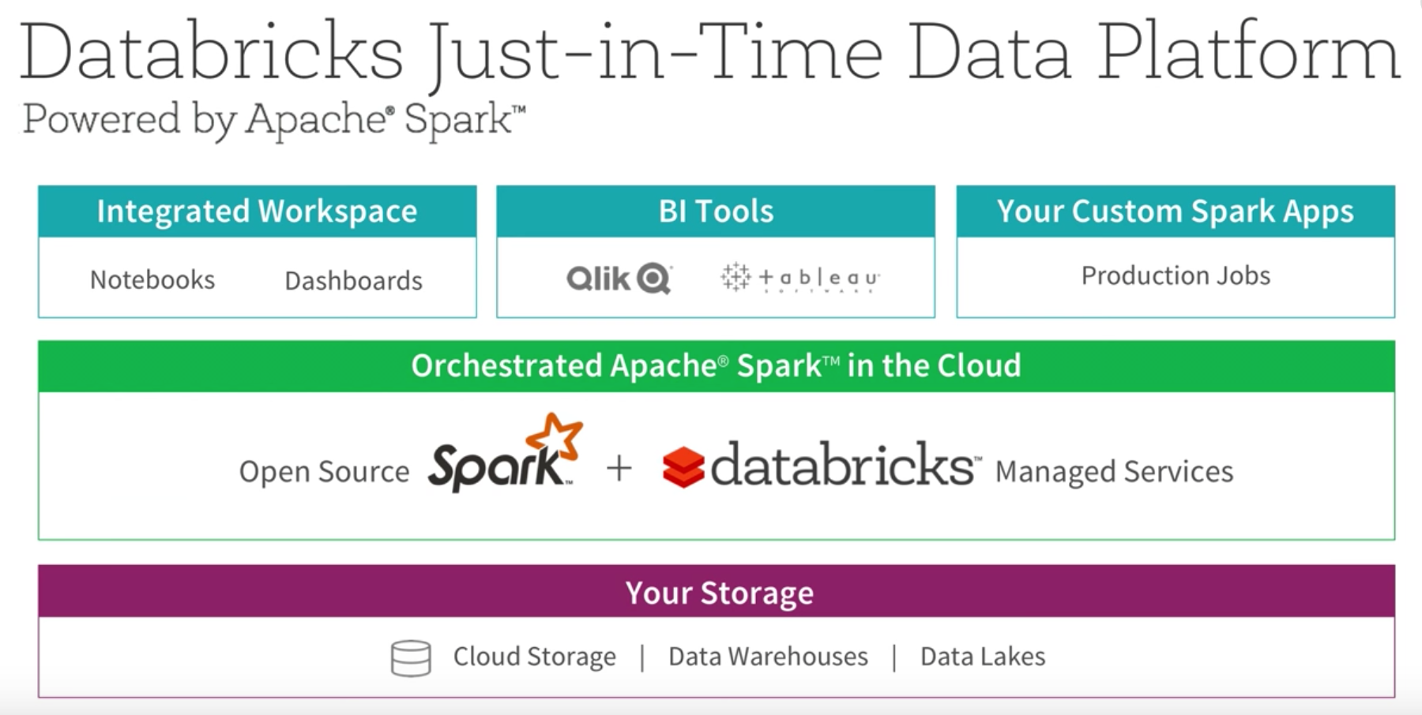
Task: Click the Qlik logo
Action: point(619,279)
